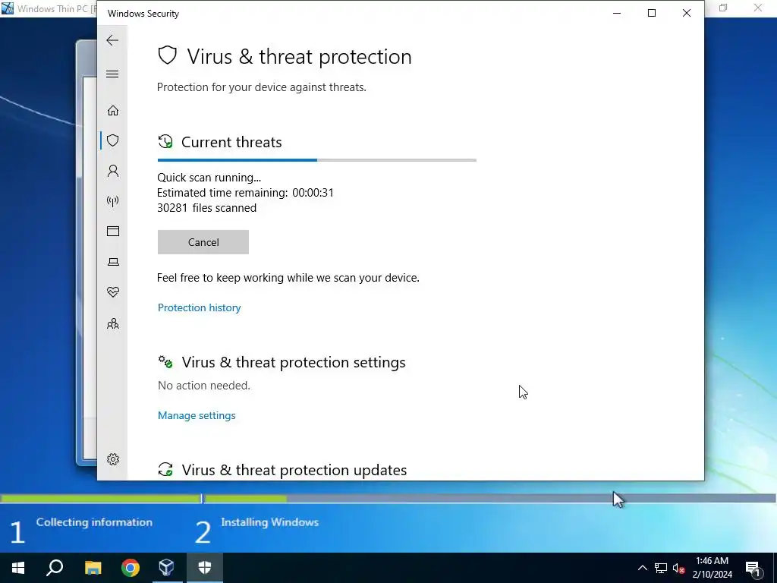Click '30281 files scanned' text
The height and width of the screenshot is (583, 777).
coord(206,208)
